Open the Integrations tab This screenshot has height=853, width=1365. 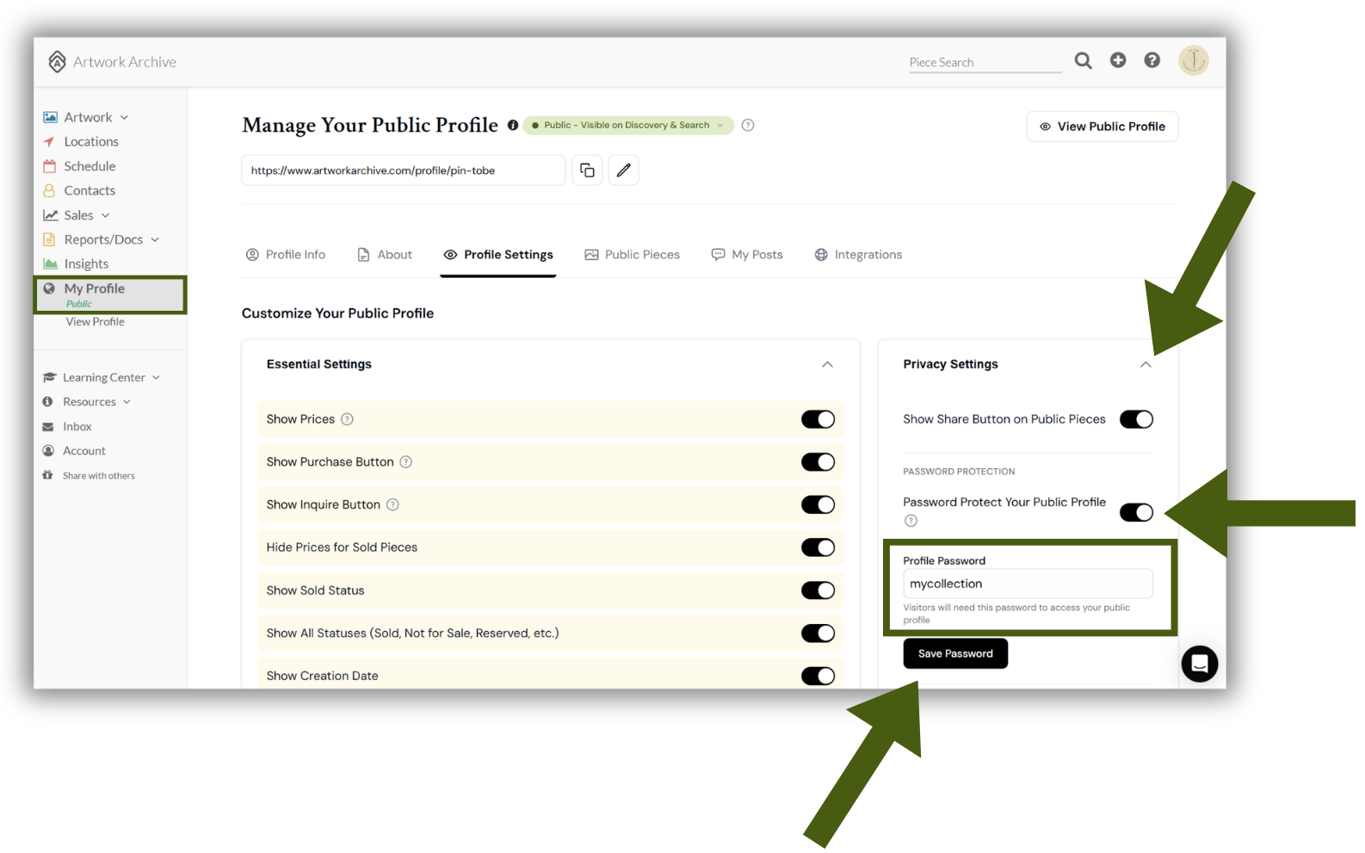tap(858, 255)
